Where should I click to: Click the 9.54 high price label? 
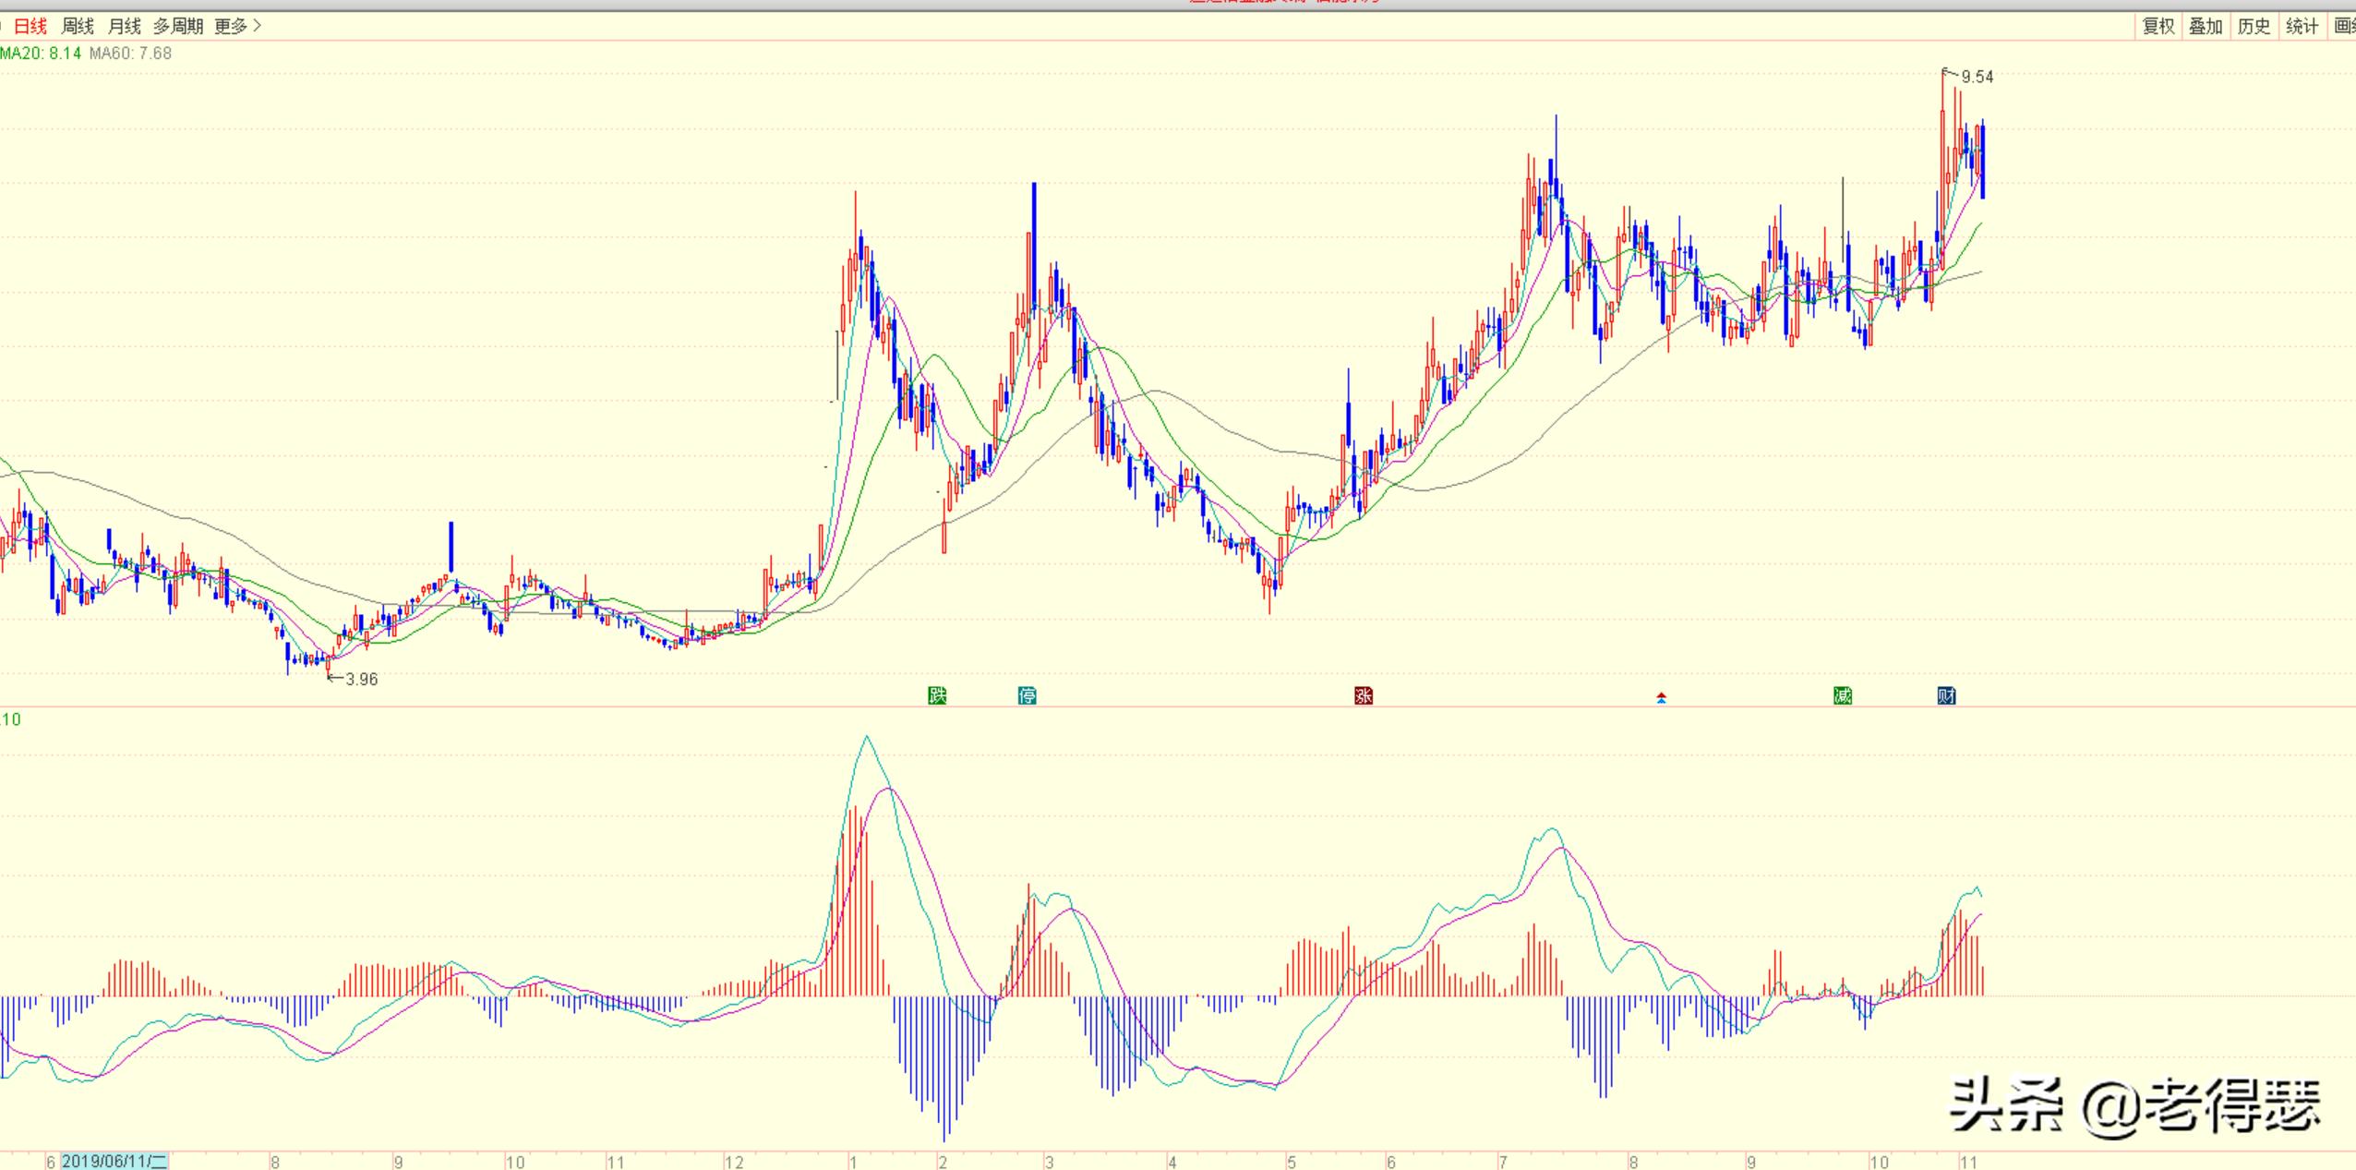click(x=1977, y=78)
